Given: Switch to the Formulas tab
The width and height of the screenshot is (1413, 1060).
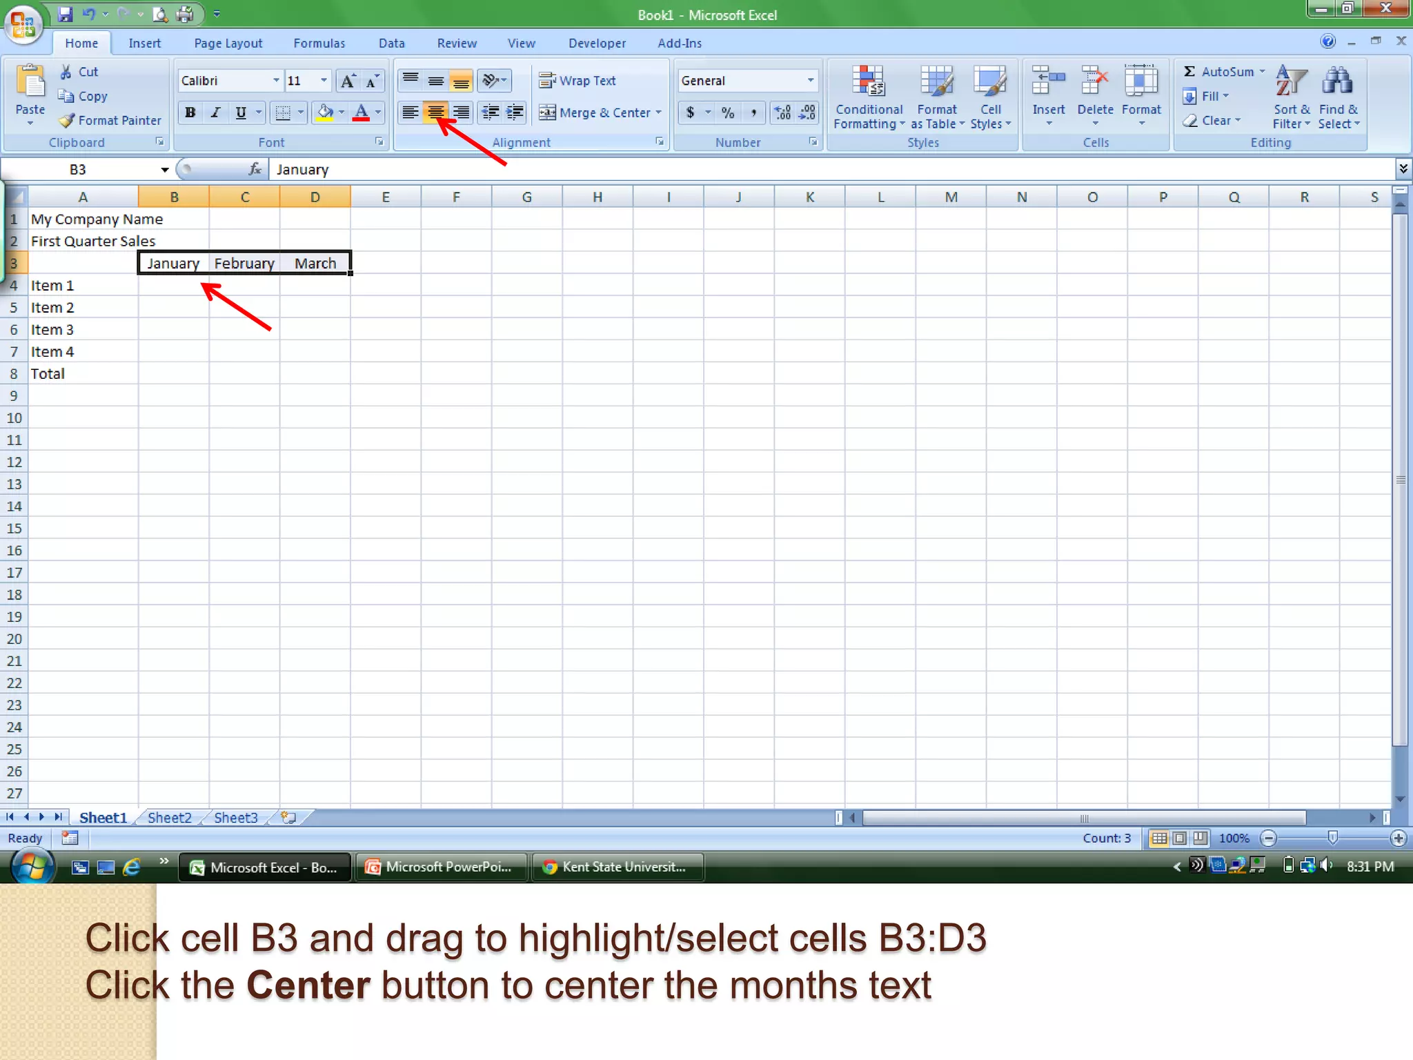Looking at the screenshot, I should click(319, 43).
